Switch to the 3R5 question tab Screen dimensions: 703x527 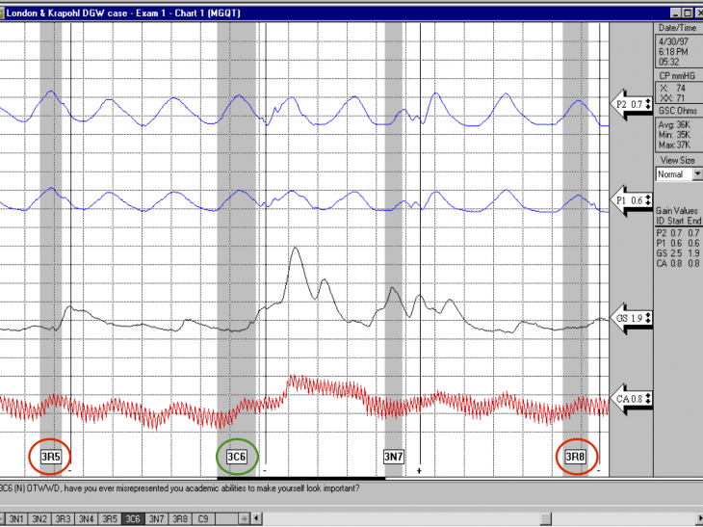pyautogui.click(x=110, y=518)
